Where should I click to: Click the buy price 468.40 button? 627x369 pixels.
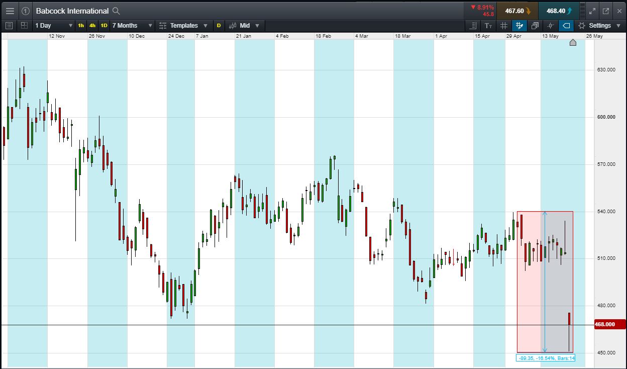click(x=559, y=11)
